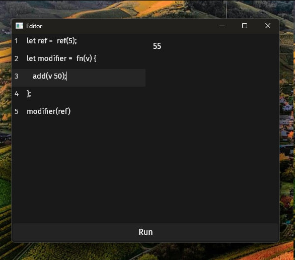Close the Editor window
The image size is (295, 260).
point(268,26)
